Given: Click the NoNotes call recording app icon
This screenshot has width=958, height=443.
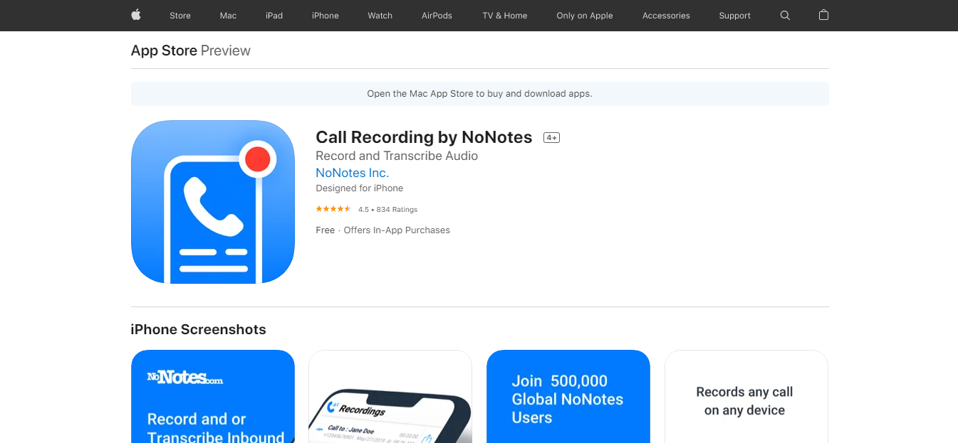Looking at the screenshot, I should [x=213, y=202].
